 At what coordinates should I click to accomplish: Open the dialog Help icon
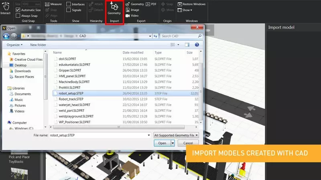click(197, 45)
